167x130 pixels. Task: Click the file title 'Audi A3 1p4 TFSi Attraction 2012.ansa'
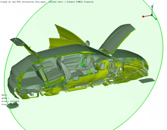[x=23, y=2]
